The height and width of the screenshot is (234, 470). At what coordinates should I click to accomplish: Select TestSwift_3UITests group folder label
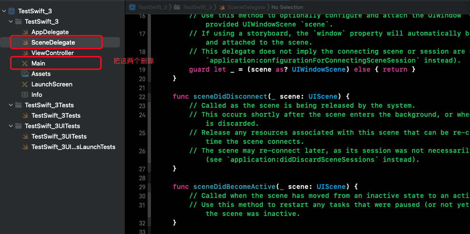[52, 126]
